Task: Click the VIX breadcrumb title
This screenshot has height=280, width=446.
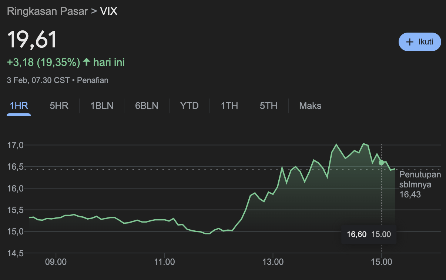Action: tap(109, 11)
